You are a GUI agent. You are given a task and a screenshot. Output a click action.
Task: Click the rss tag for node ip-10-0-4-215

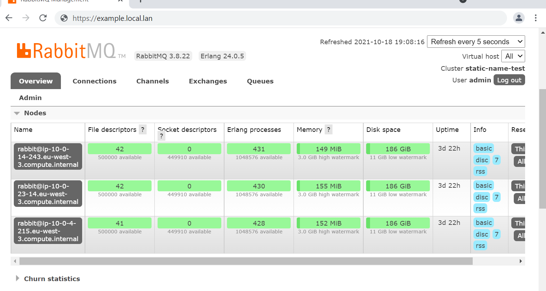[480, 246]
